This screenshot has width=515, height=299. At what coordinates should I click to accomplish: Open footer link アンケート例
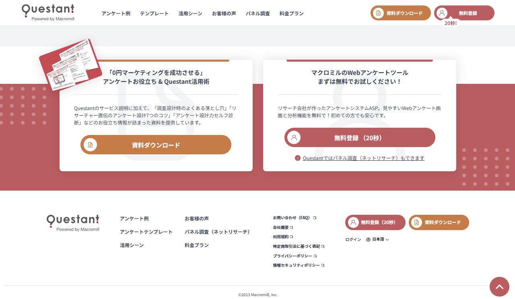click(134, 218)
